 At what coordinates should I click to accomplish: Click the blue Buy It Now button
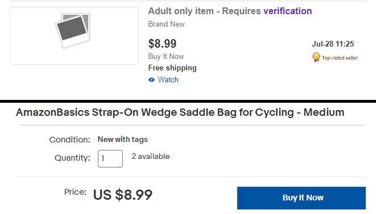(x=301, y=198)
